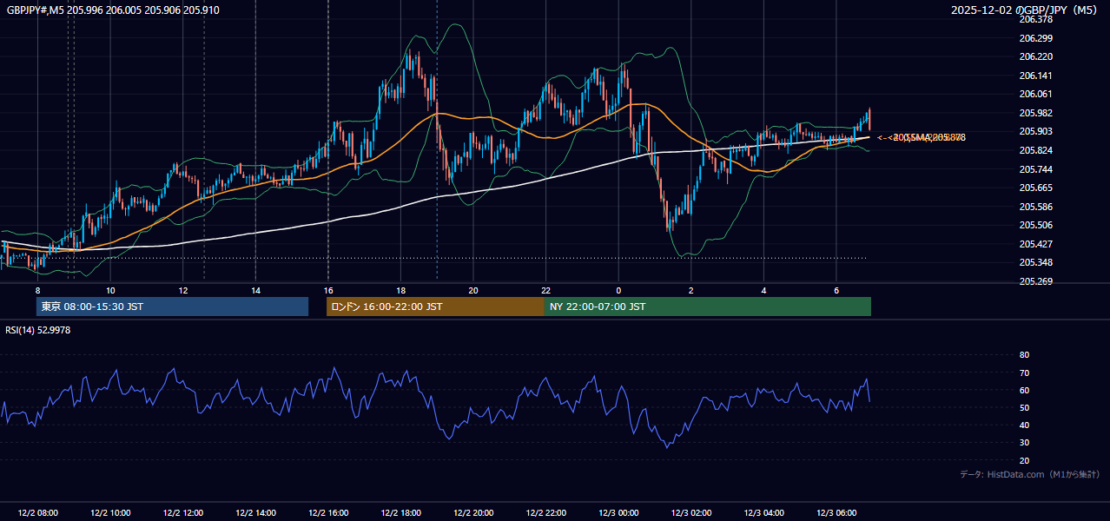Click the データ: HistData.com credit text
The height and width of the screenshot is (521, 1110).
coord(1029,474)
